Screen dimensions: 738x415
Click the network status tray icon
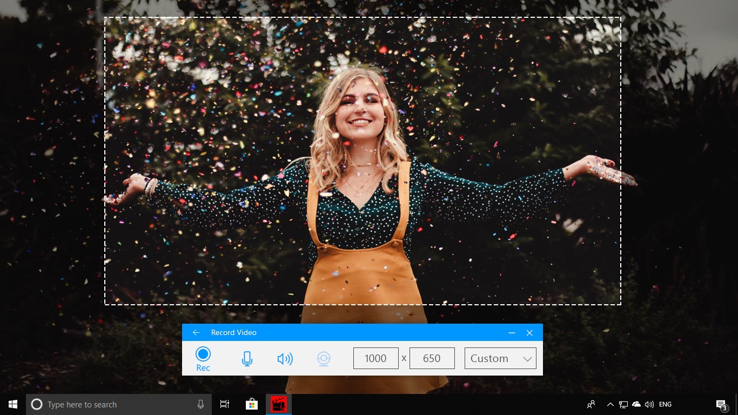(623, 404)
